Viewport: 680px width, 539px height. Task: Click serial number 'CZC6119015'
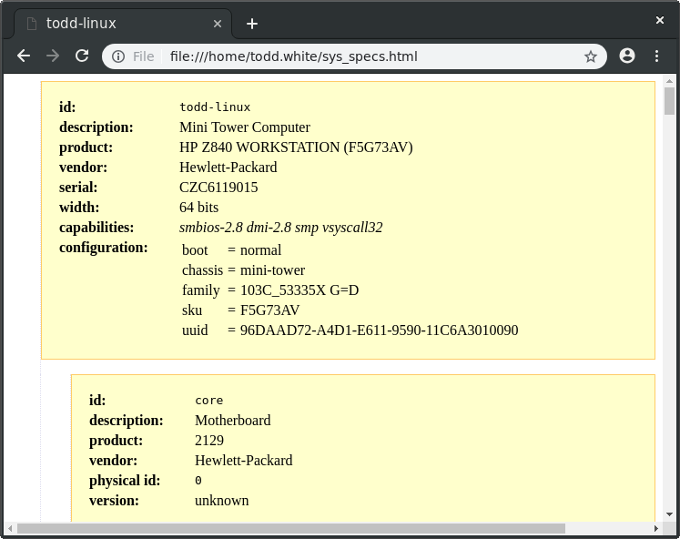pos(218,188)
